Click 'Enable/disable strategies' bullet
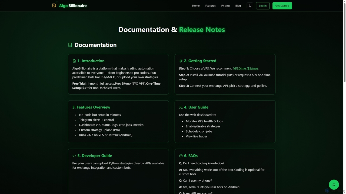The height and width of the screenshot is (194, 346). [x=203, y=126]
